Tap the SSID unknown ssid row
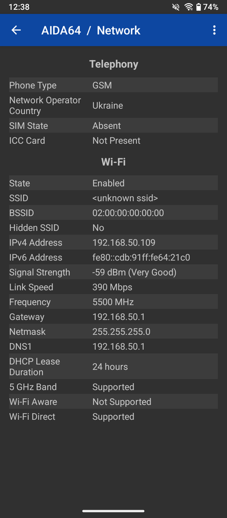 click(x=114, y=198)
